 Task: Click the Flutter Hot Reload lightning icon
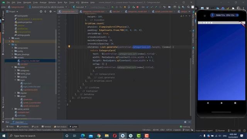click(x=125, y=7)
